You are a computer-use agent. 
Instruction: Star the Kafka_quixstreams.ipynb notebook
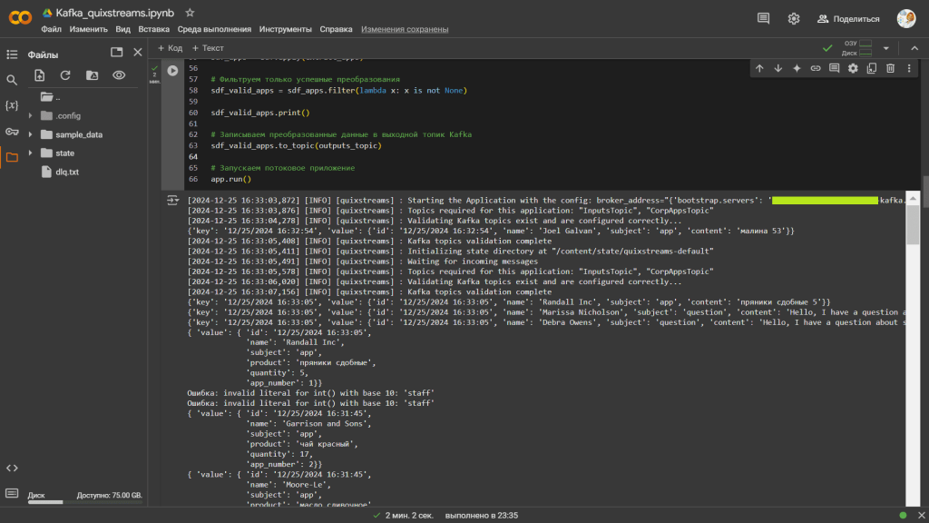[190, 13]
